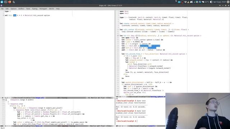Place cursor at eshell prompt
The image size is (230, 129).
click(x=137, y=121)
